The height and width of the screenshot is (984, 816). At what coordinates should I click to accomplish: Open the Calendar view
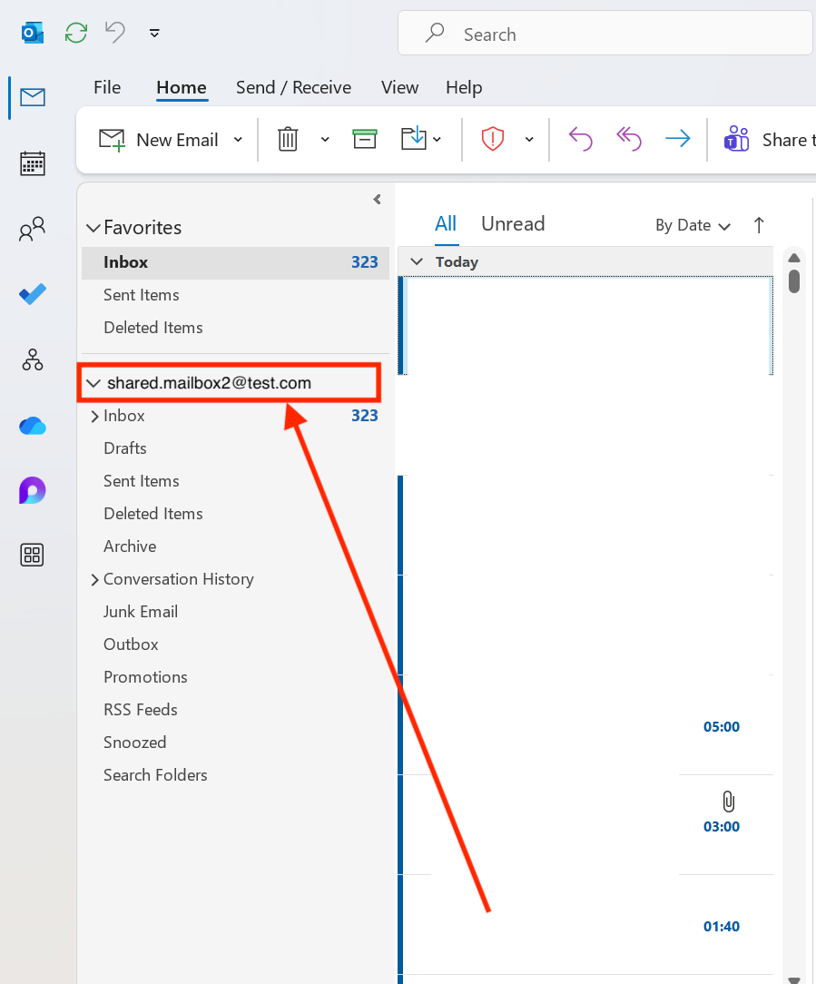click(32, 163)
